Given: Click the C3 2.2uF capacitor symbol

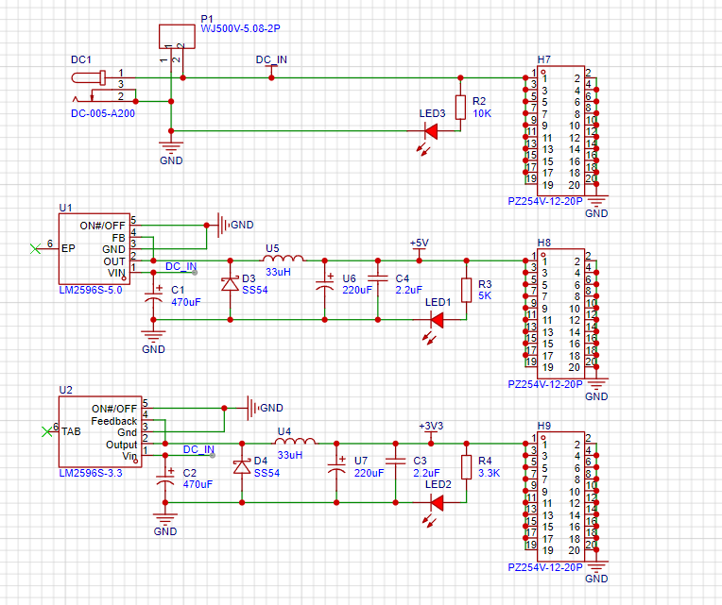Looking at the screenshot, I should click(x=394, y=466).
